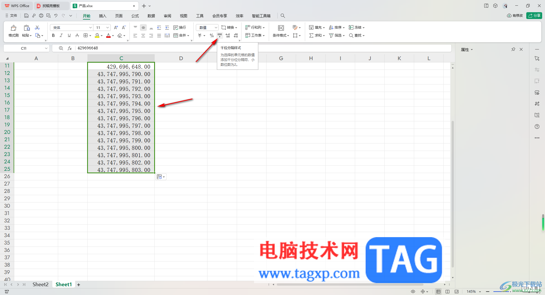Click the Cut scissors icon

click(37, 28)
